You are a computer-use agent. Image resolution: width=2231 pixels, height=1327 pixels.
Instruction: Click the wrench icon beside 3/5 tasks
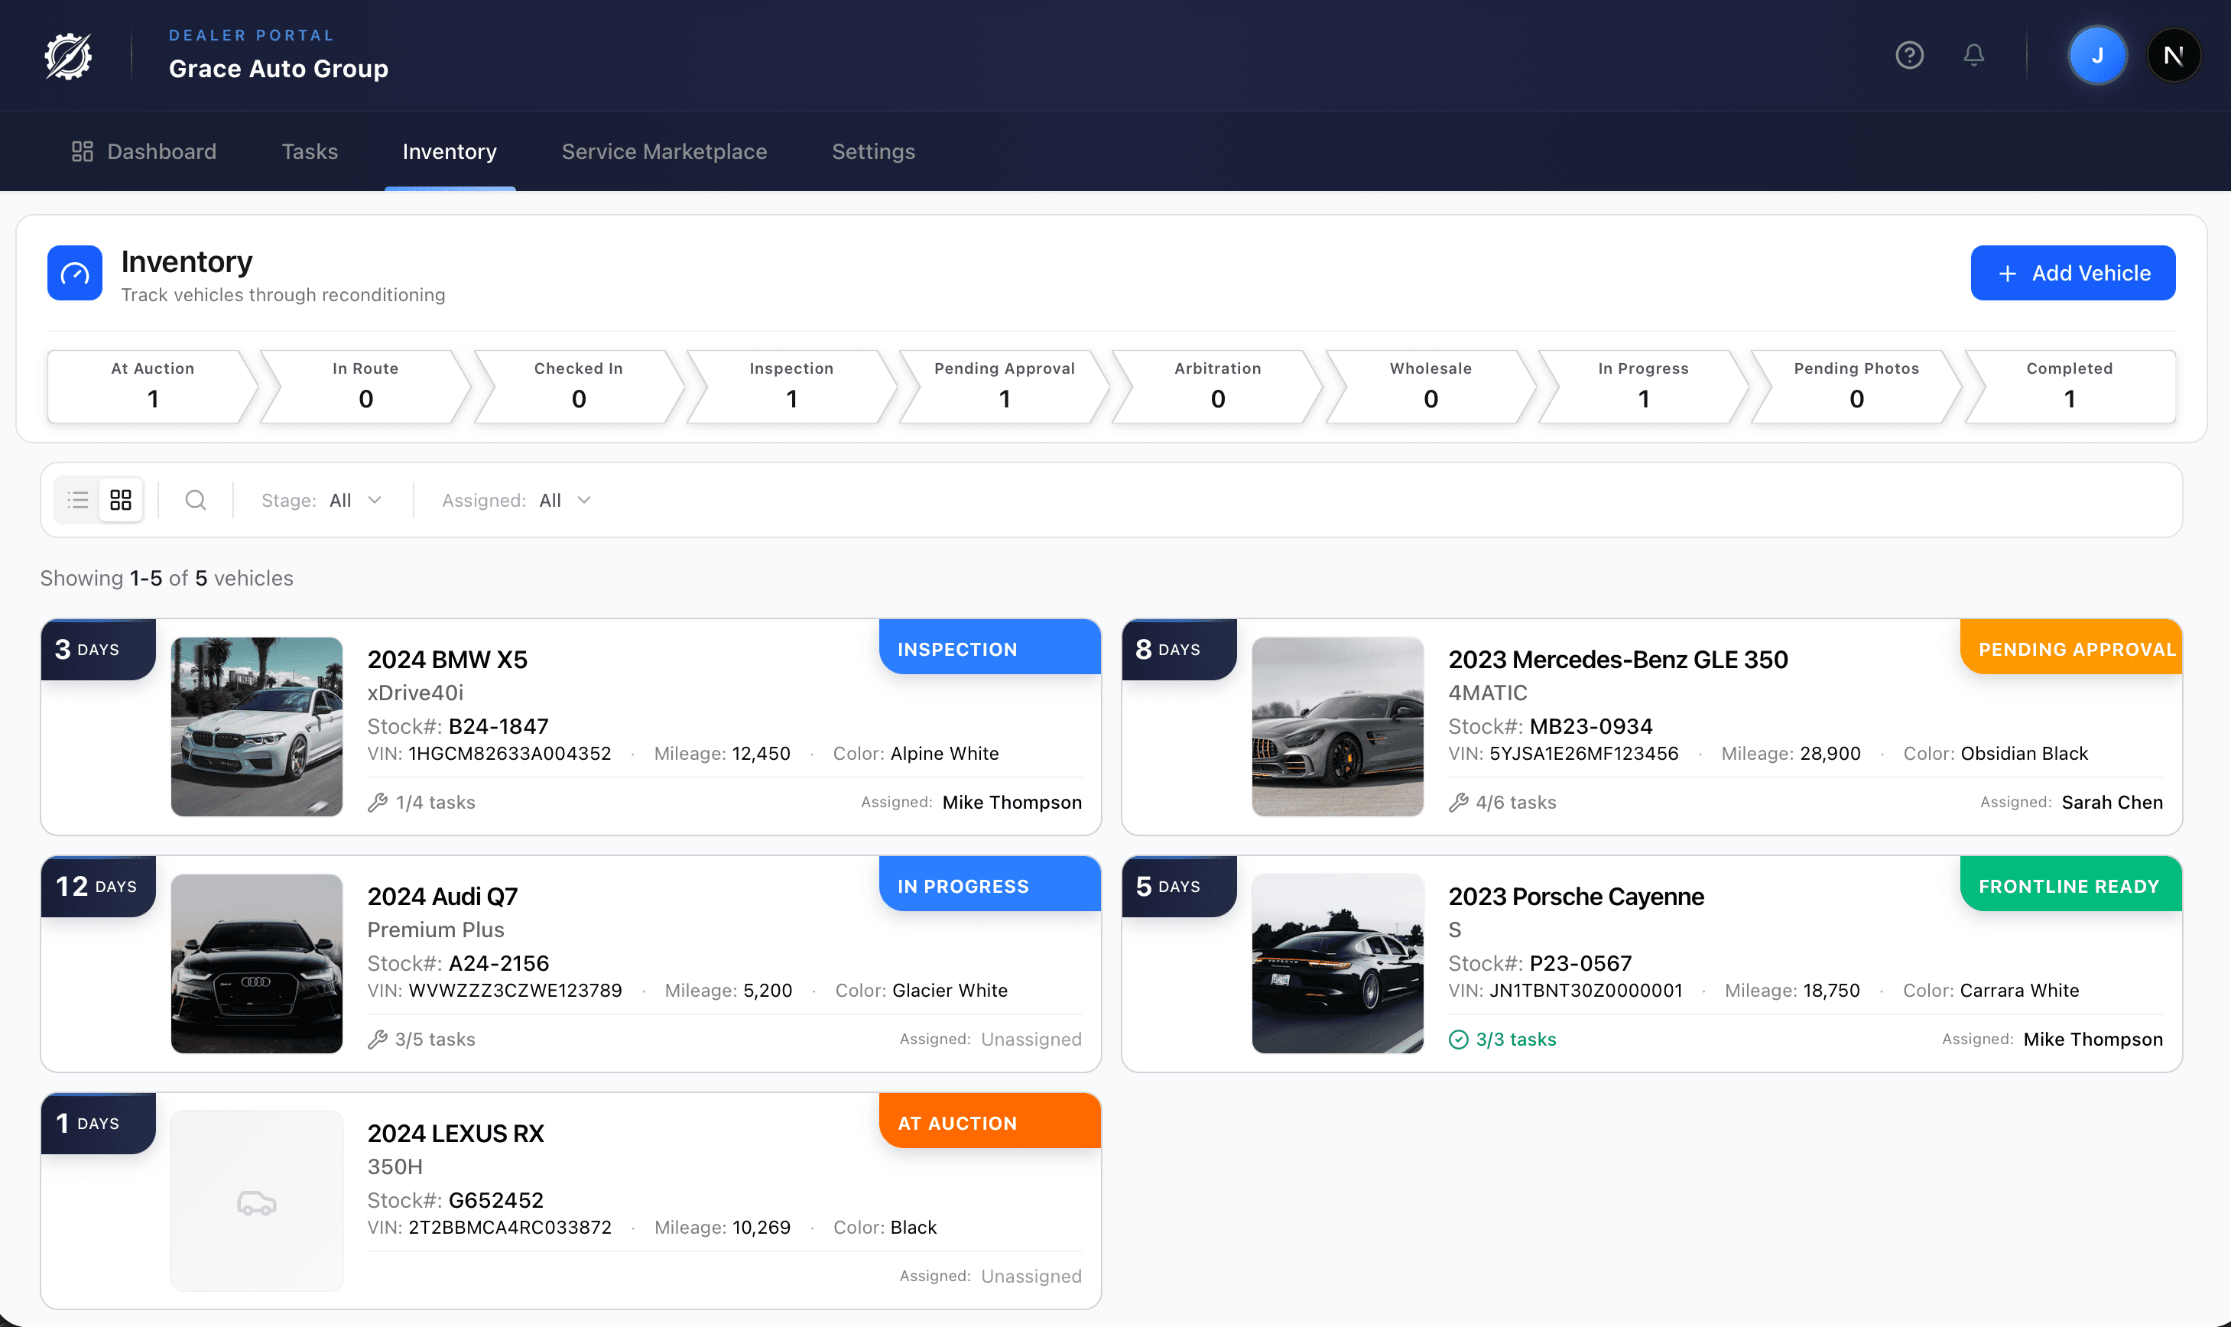coord(378,1039)
